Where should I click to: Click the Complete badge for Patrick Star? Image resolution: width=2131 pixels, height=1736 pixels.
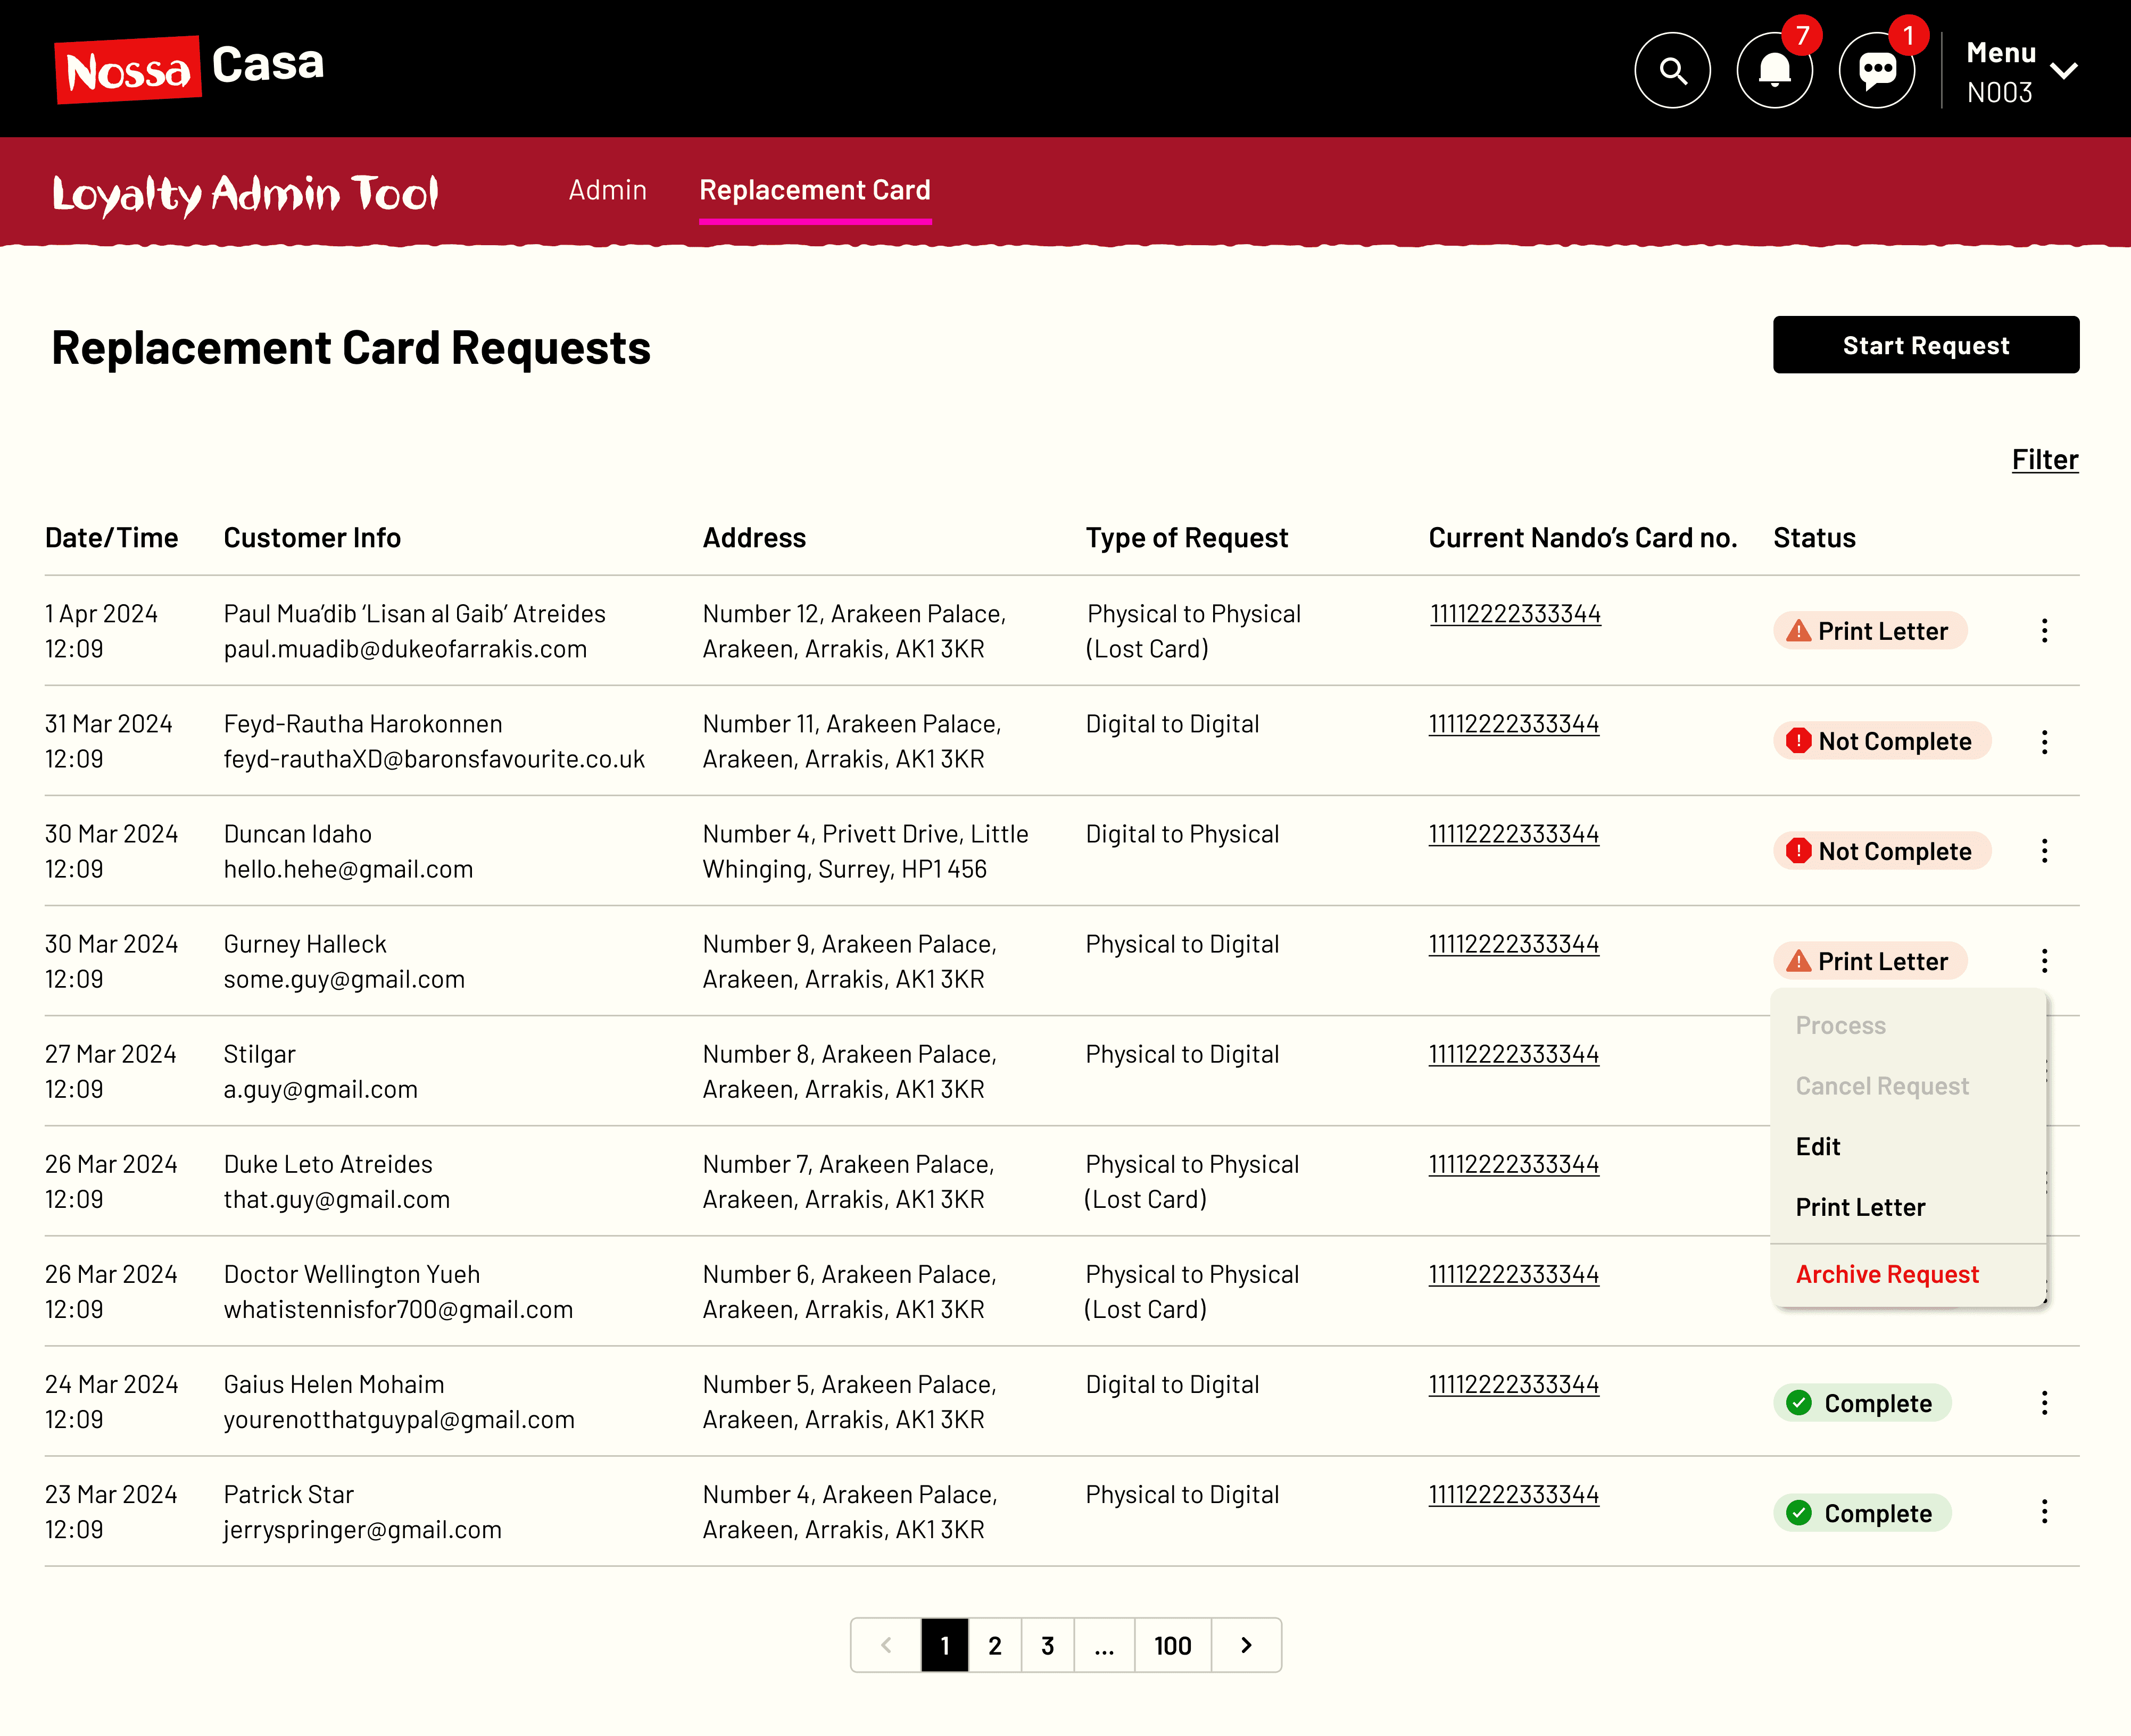point(1862,1513)
